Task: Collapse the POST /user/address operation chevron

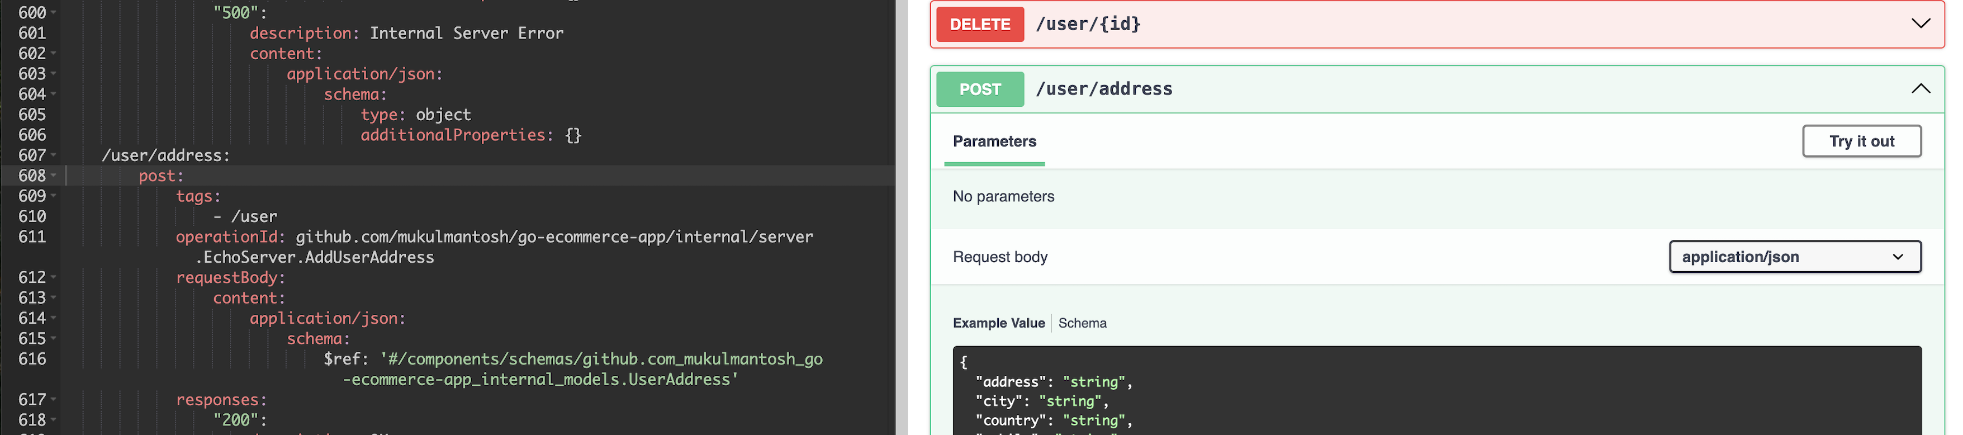Action: point(1921,88)
